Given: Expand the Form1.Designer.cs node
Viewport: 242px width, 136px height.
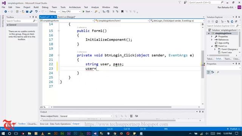Looking at the screenshot, I should (215, 49).
